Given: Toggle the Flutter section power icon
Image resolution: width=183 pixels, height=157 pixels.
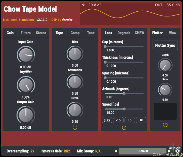Looking at the screenshot, I should (165, 125).
